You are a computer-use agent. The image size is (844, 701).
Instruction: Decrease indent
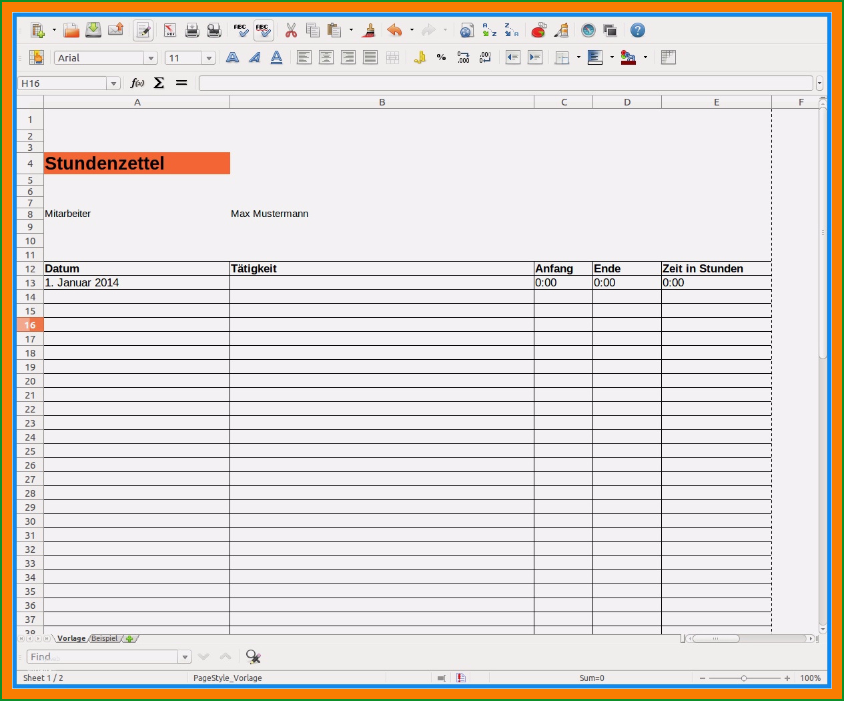coord(512,57)
